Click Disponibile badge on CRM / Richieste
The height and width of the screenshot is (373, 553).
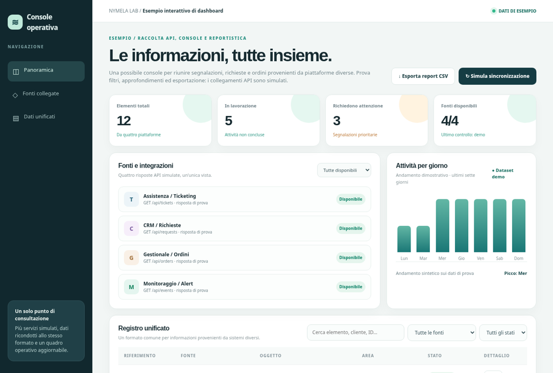351,229
